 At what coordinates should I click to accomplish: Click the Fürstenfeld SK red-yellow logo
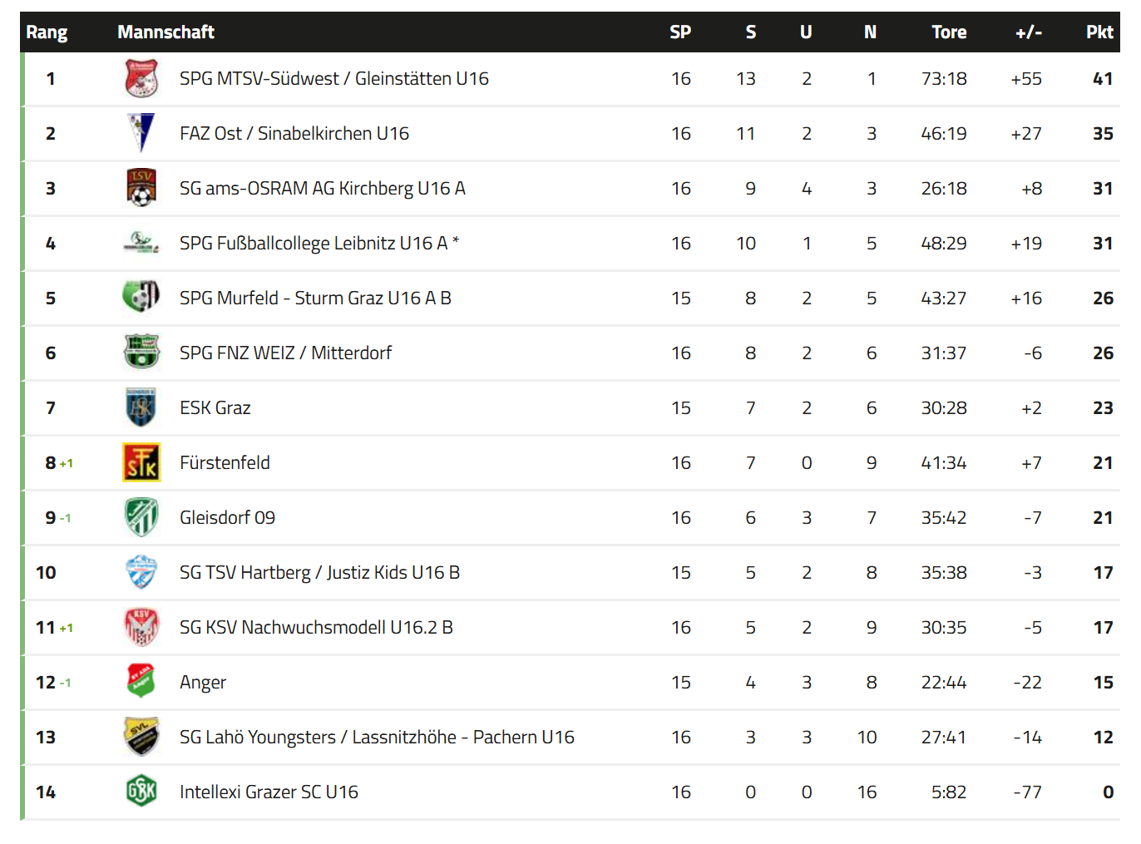[141, 462]
